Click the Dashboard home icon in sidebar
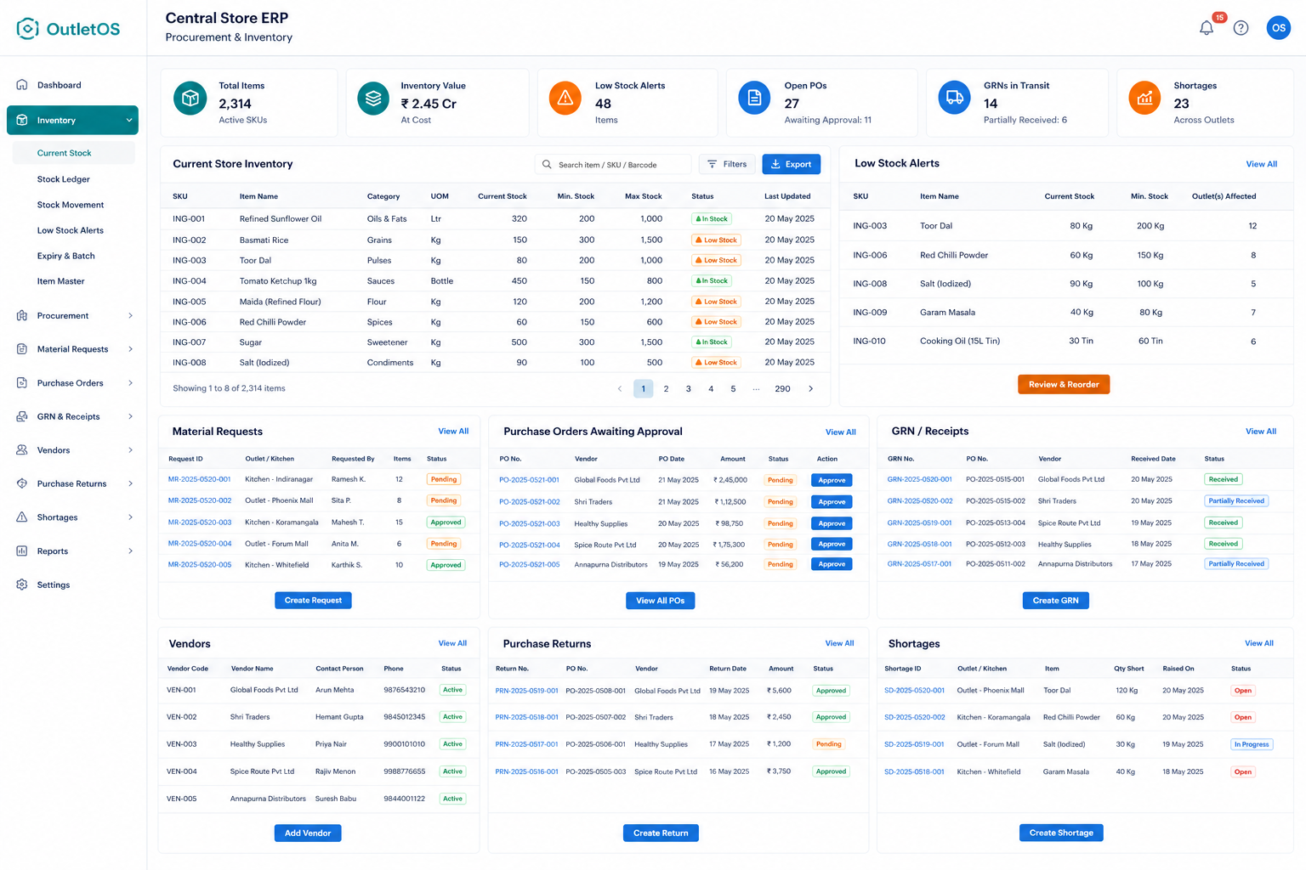Viewport: 1306px width, 870px height. coord(22,85)
